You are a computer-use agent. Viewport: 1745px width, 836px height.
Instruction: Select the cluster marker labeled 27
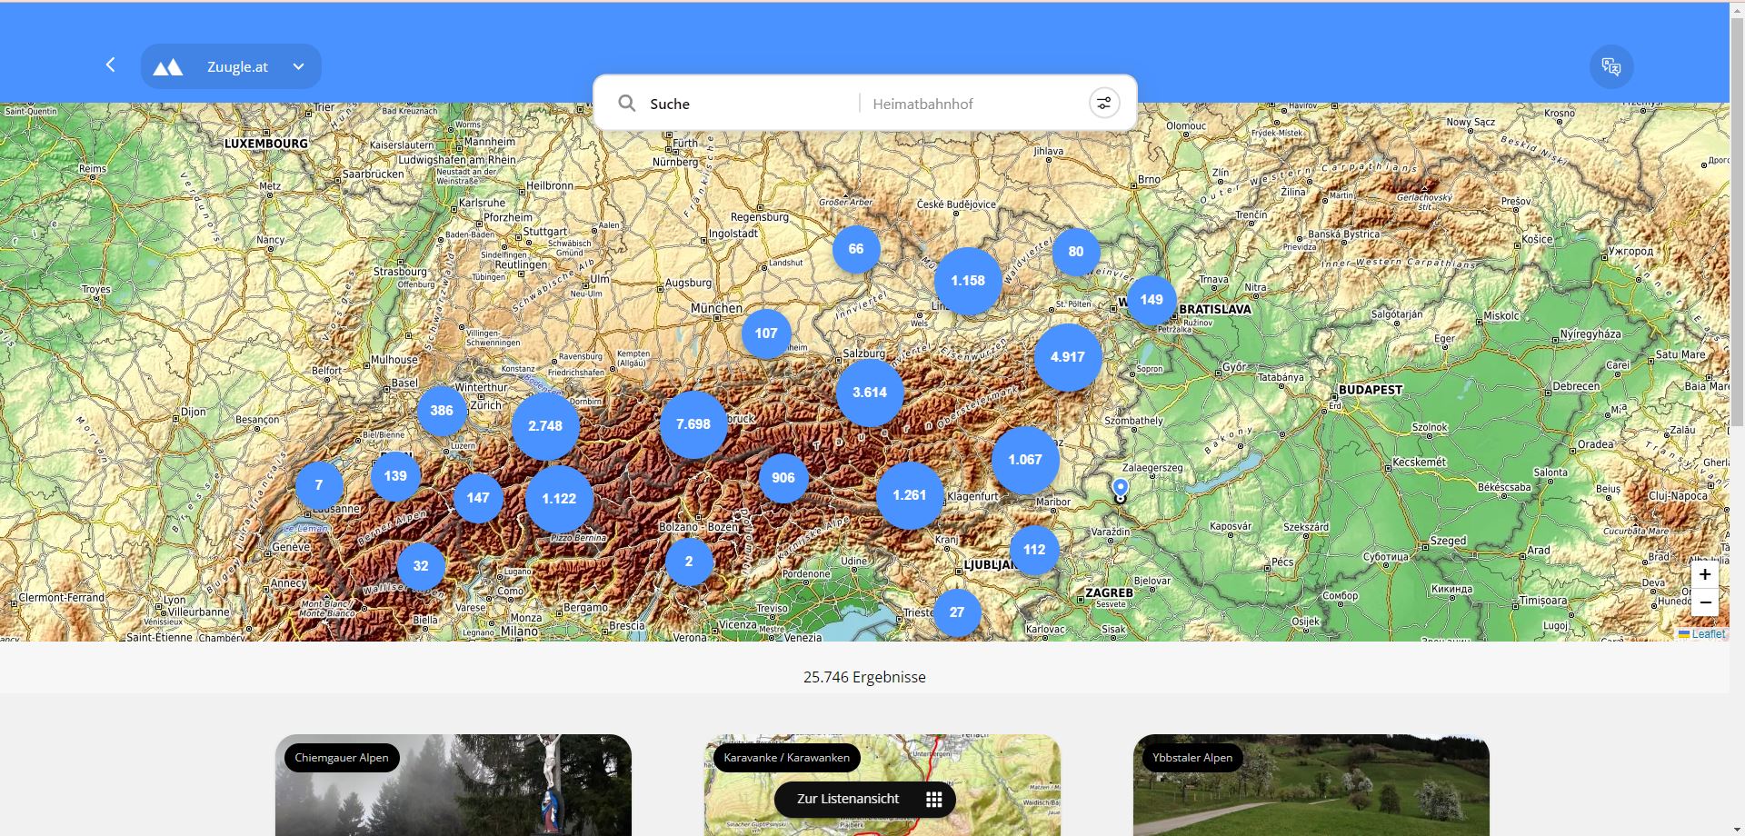tap(957, 612)
